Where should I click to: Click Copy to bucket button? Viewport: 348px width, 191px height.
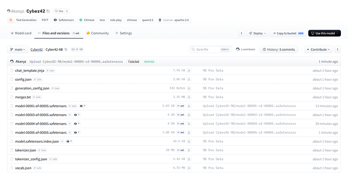(288, 33)
